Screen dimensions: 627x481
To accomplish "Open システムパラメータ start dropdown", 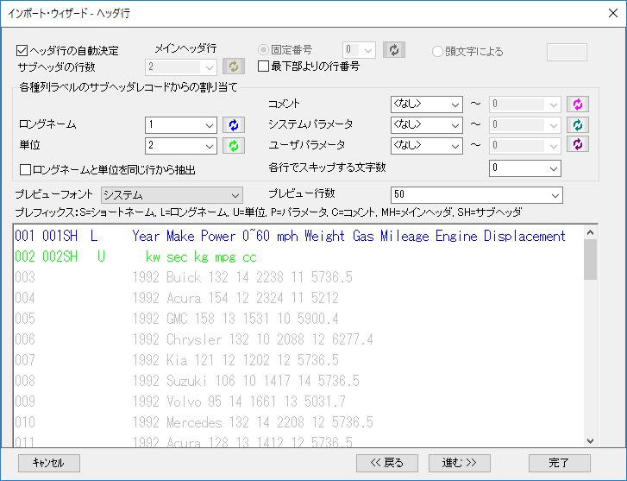I will (x=427, y=125).
